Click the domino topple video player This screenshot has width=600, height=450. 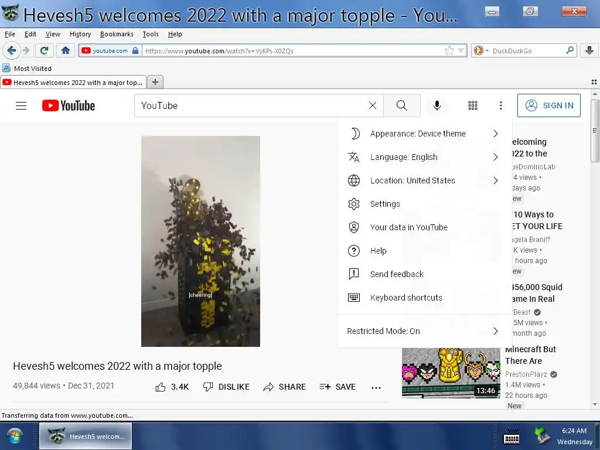(x=200, y=241)
